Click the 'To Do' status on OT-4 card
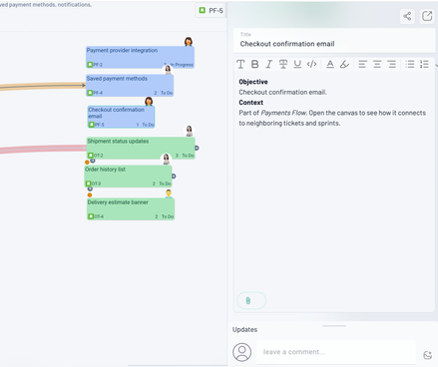This screenshot has width=438, height=367. 168,216
